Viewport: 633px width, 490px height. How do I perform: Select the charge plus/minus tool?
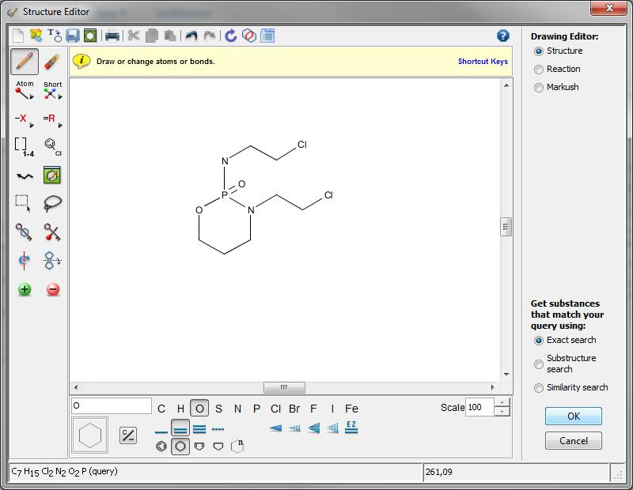tap(128, 435)
